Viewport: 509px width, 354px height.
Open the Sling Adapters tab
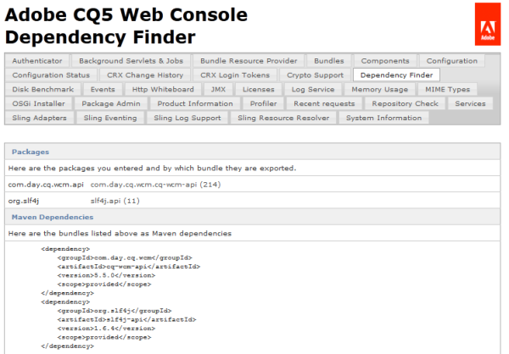tap(40, 118)
